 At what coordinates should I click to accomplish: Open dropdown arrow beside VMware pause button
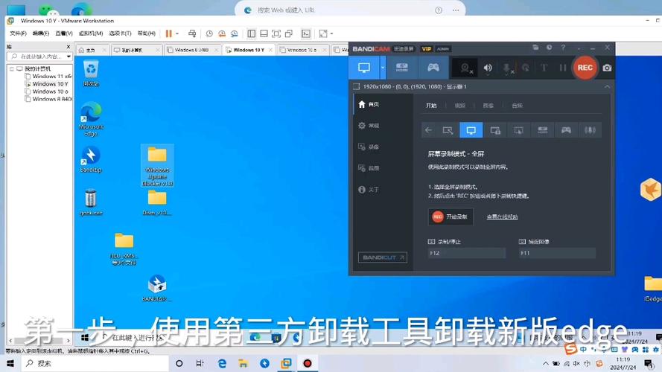pos(177,33)
